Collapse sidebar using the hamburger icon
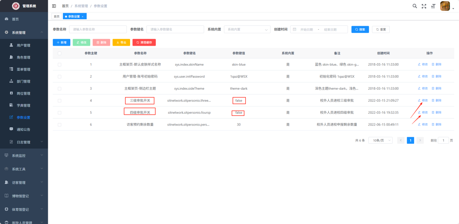 click(54, 6)
